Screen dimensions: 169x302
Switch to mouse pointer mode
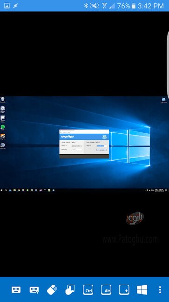coord(52,290)
